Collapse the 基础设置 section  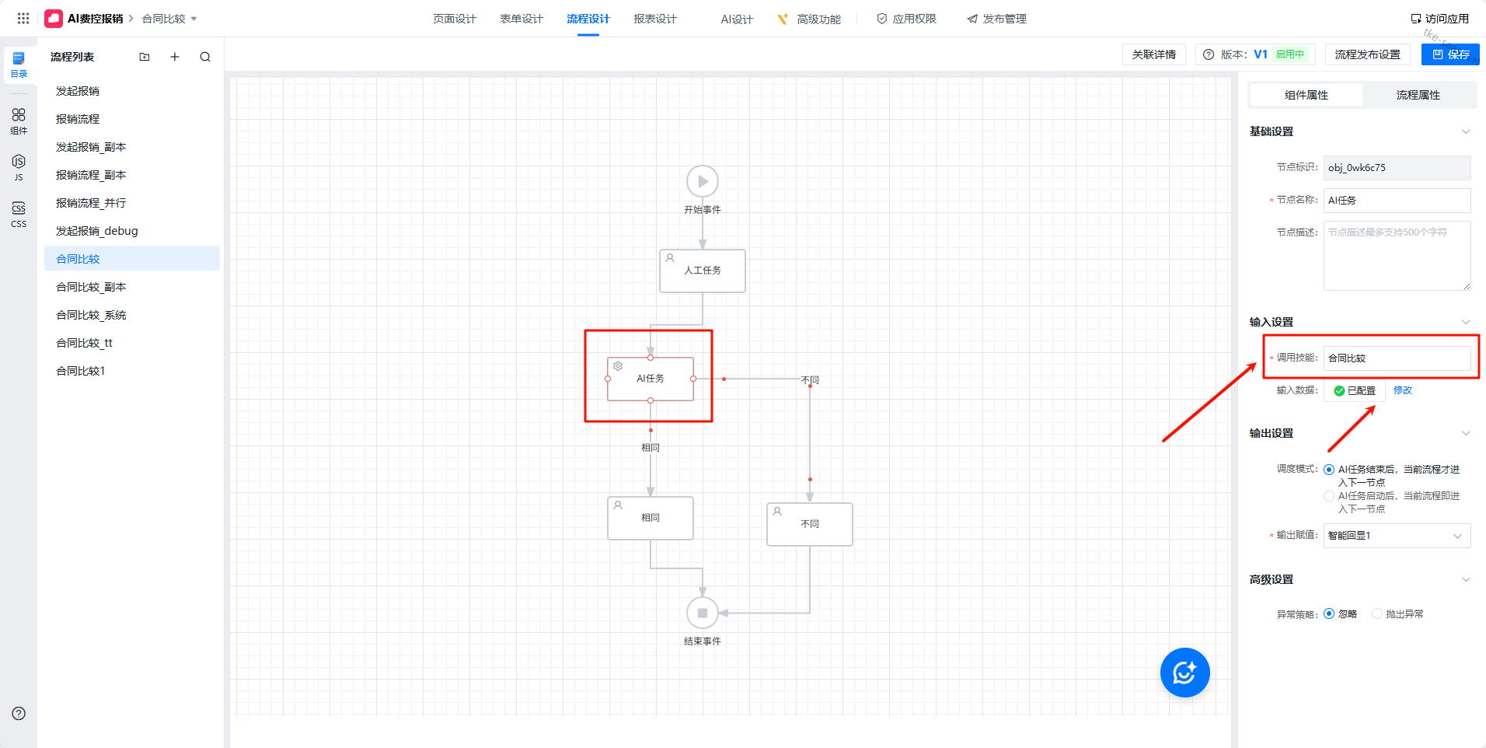pyautogui.click(x=1465, y=131)
